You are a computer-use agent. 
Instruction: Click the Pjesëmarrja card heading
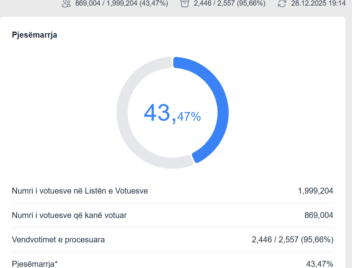[x=34, y=35]
